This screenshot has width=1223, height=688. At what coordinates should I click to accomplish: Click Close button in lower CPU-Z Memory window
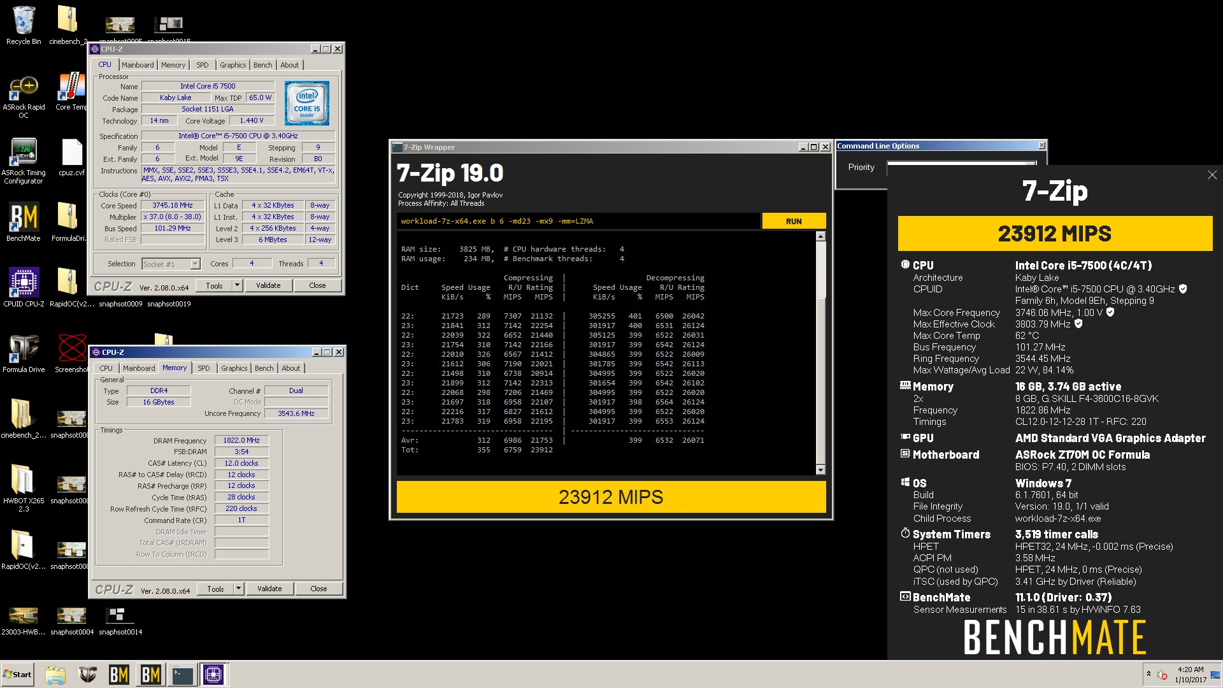[318, 589]
